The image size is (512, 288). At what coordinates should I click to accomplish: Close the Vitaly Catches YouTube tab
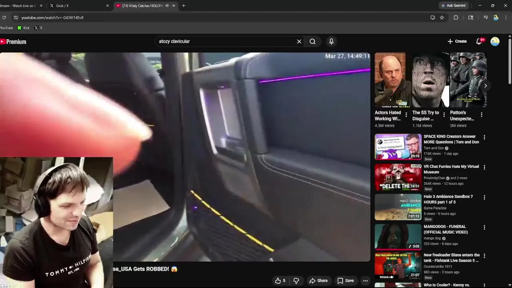pos(174,6)
